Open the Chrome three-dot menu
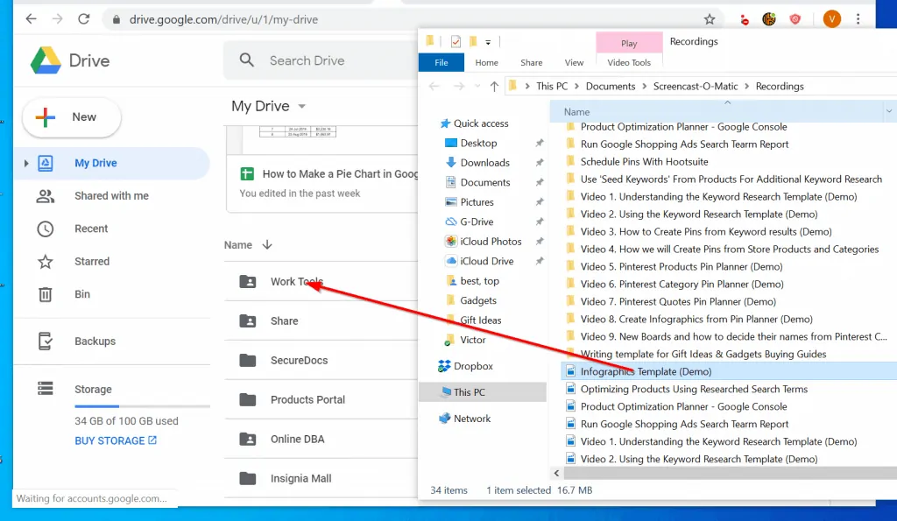The image size is (897, 521). (x=858, y=19)
